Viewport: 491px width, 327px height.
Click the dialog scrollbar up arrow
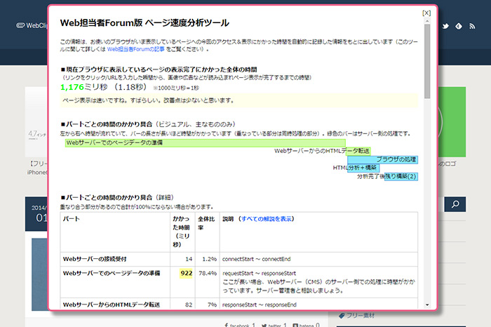[427, 21]
